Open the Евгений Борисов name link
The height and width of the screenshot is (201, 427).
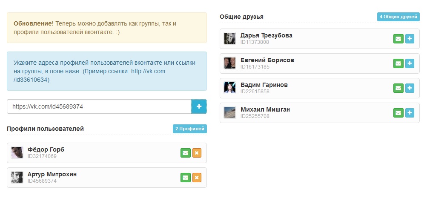[267, 60]
